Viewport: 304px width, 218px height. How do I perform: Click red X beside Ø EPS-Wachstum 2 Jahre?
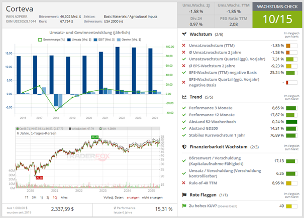[x=184, y=66]
